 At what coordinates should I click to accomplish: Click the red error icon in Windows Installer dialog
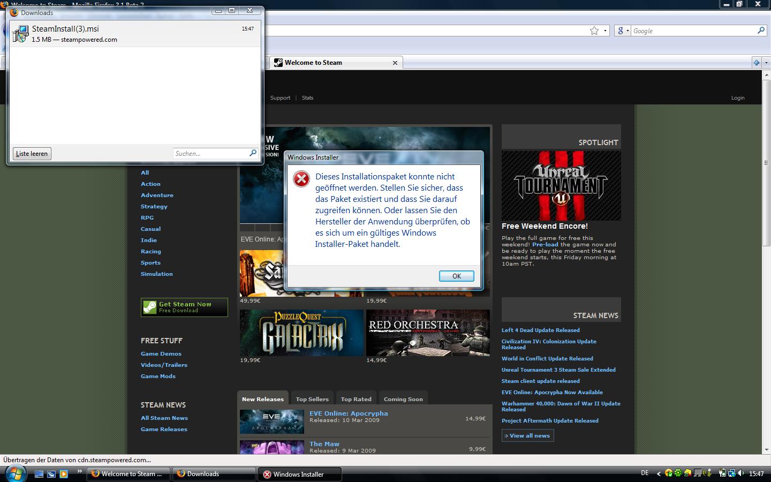click(301, 179)
